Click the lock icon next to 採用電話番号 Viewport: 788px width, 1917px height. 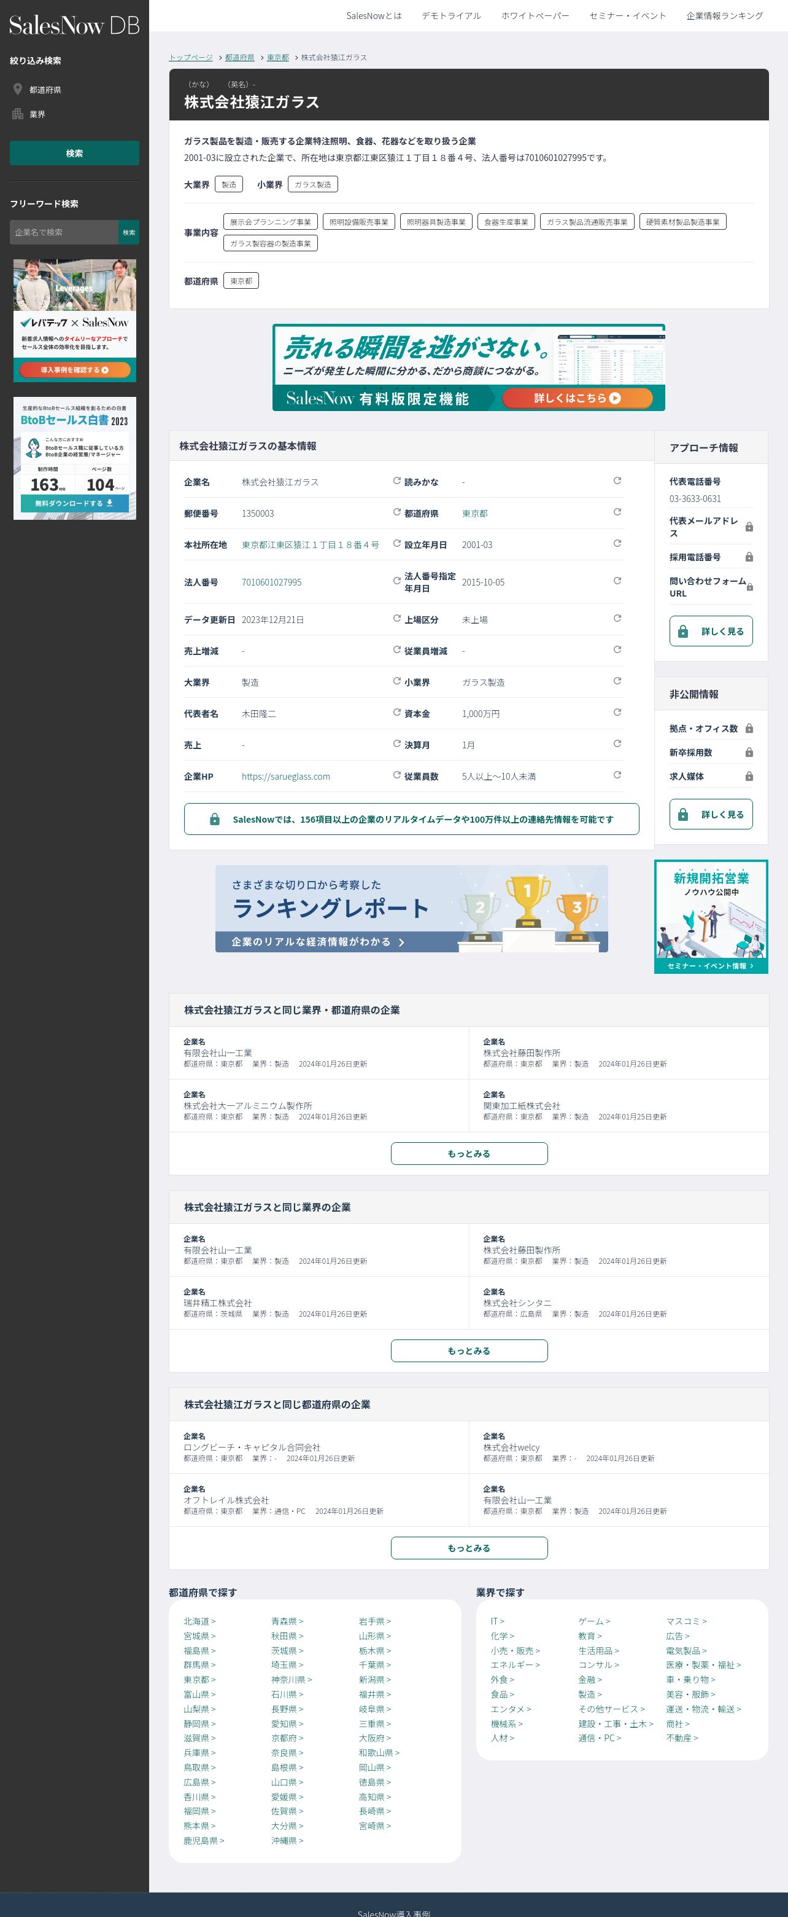[749, 557]
